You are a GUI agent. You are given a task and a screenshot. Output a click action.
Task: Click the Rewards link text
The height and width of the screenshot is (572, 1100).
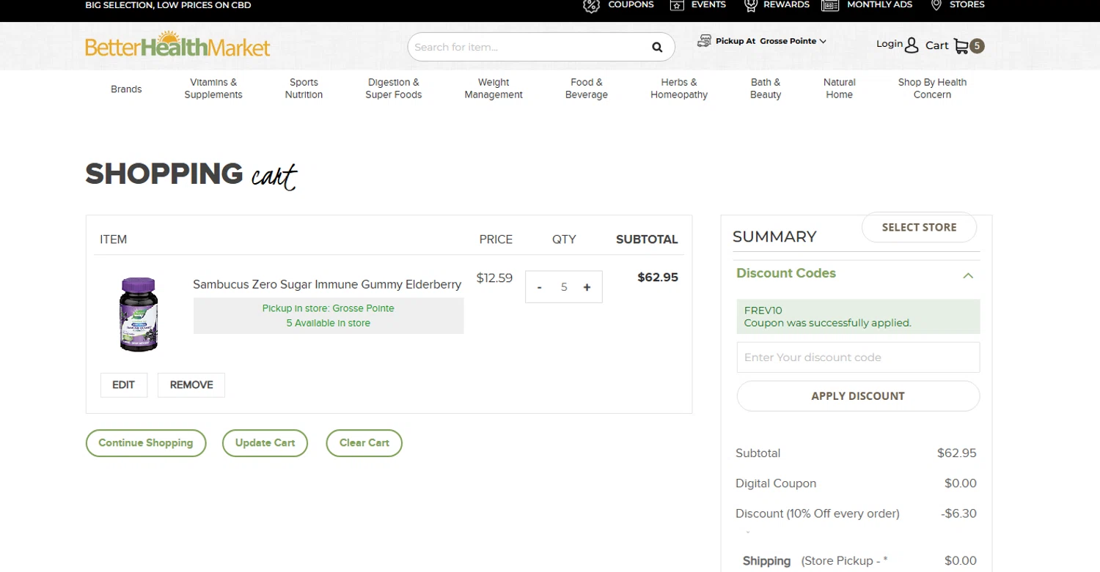(x=786, y=4)
